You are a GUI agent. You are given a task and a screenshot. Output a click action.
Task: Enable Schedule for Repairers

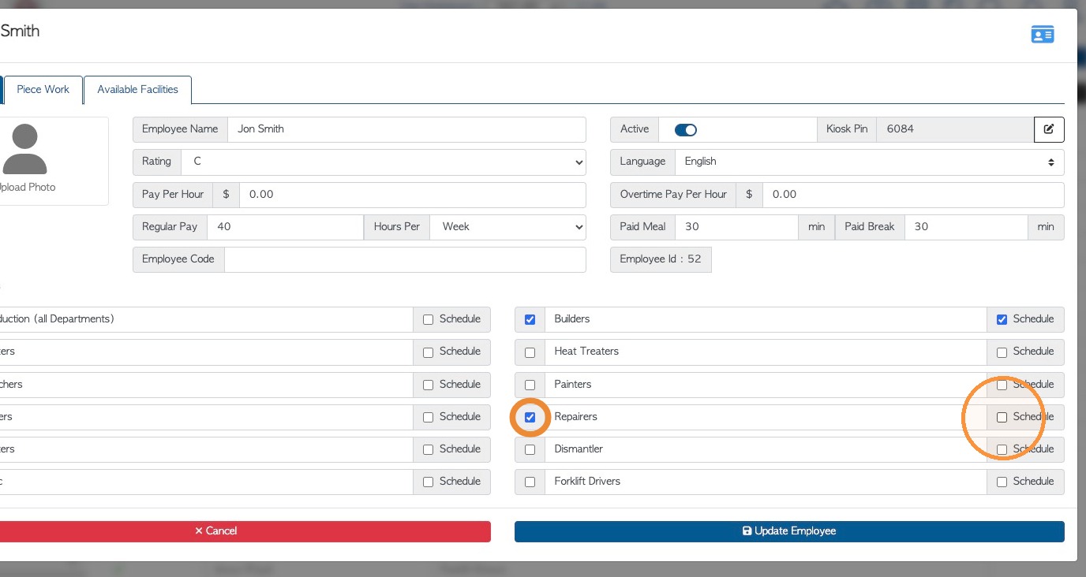tap(1002, 418)
